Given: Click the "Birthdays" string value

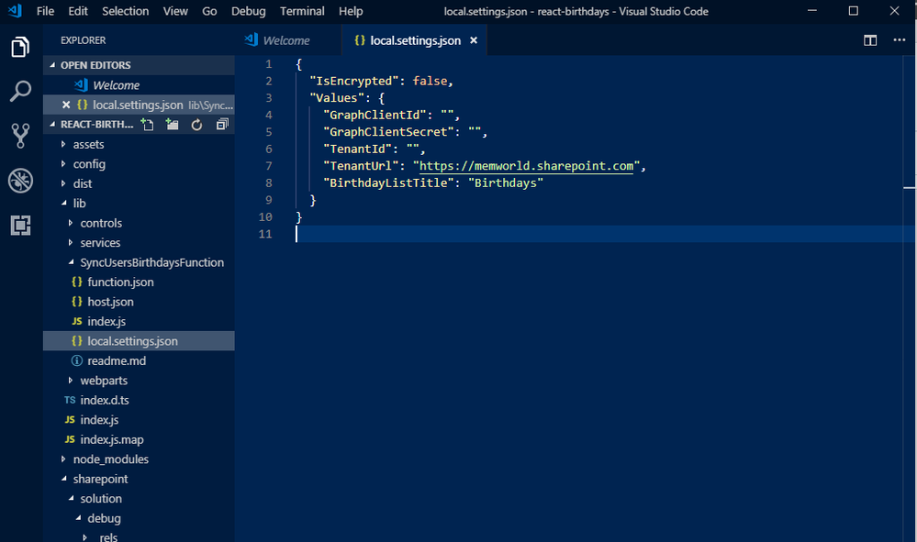Looking at the screenshot, I should 506,183.
